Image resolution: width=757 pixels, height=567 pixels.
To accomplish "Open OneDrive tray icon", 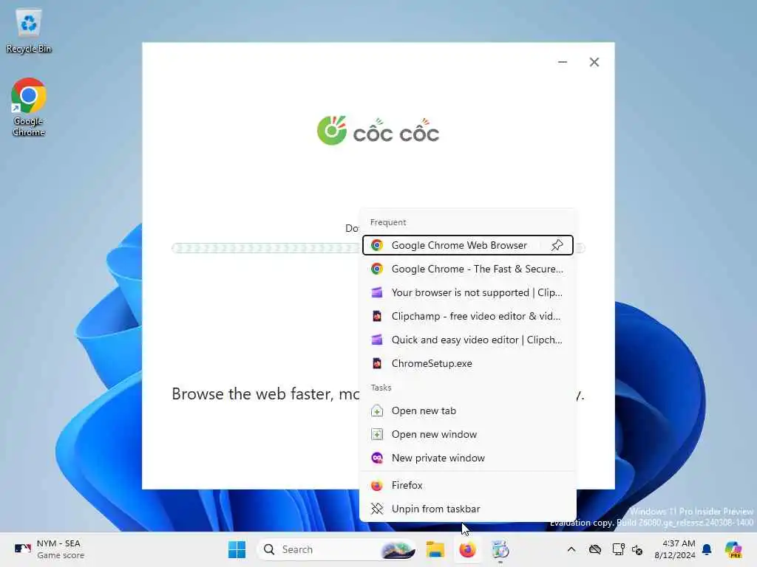I will tap(595, 549).
